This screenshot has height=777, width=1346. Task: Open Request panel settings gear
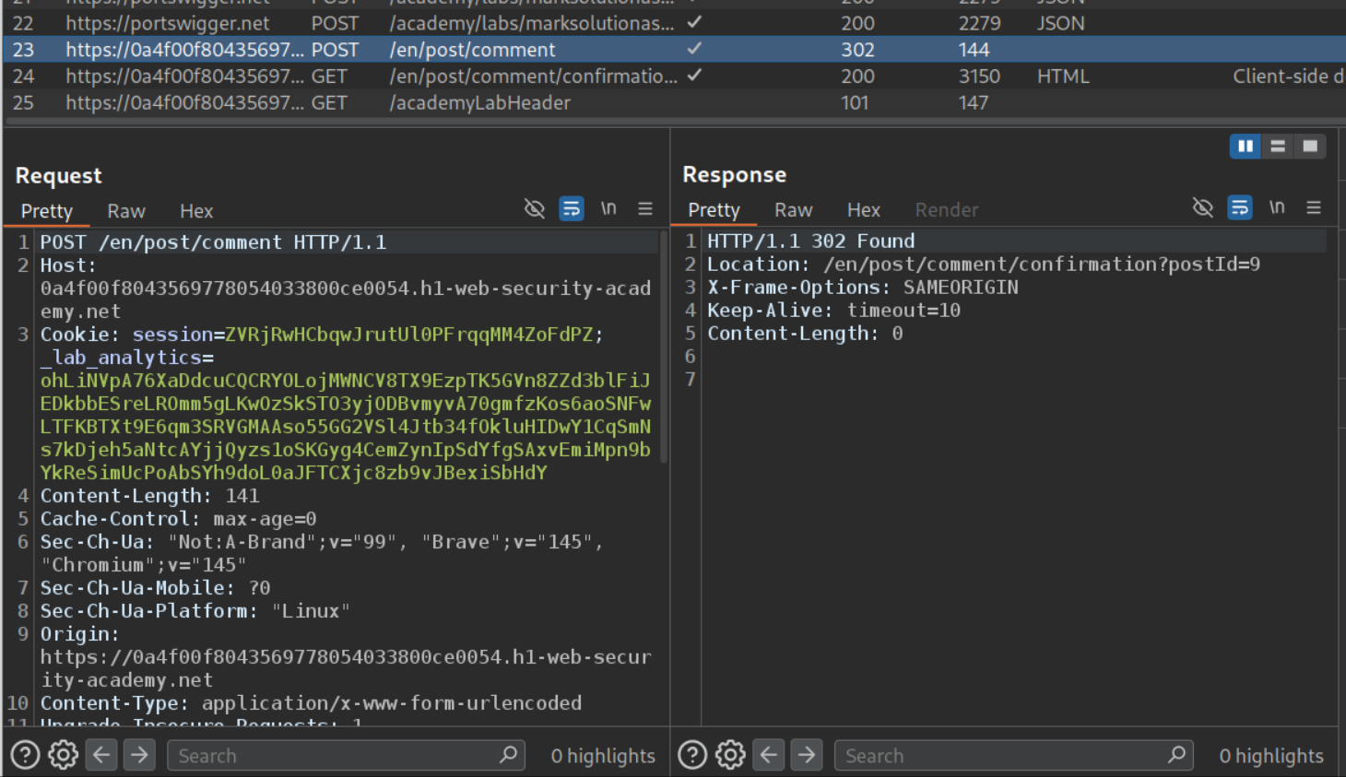[63, 756]
